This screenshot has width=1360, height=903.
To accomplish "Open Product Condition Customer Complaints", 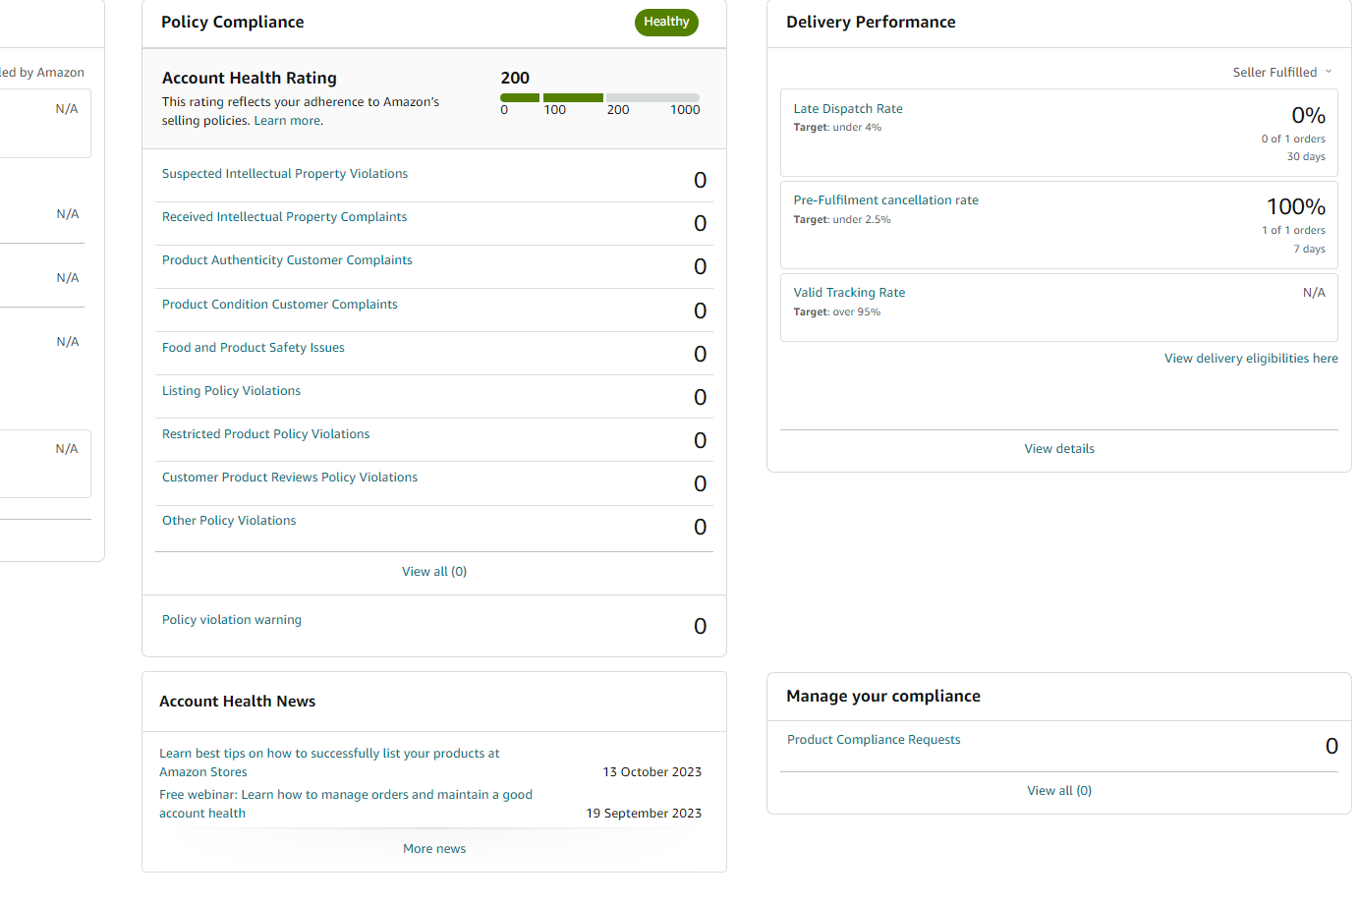I will click(280, 305).
